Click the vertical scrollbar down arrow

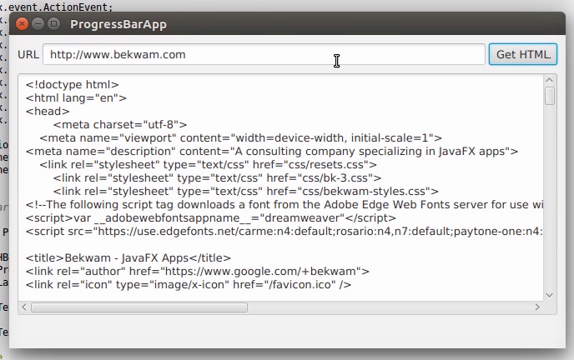point(550,294)
